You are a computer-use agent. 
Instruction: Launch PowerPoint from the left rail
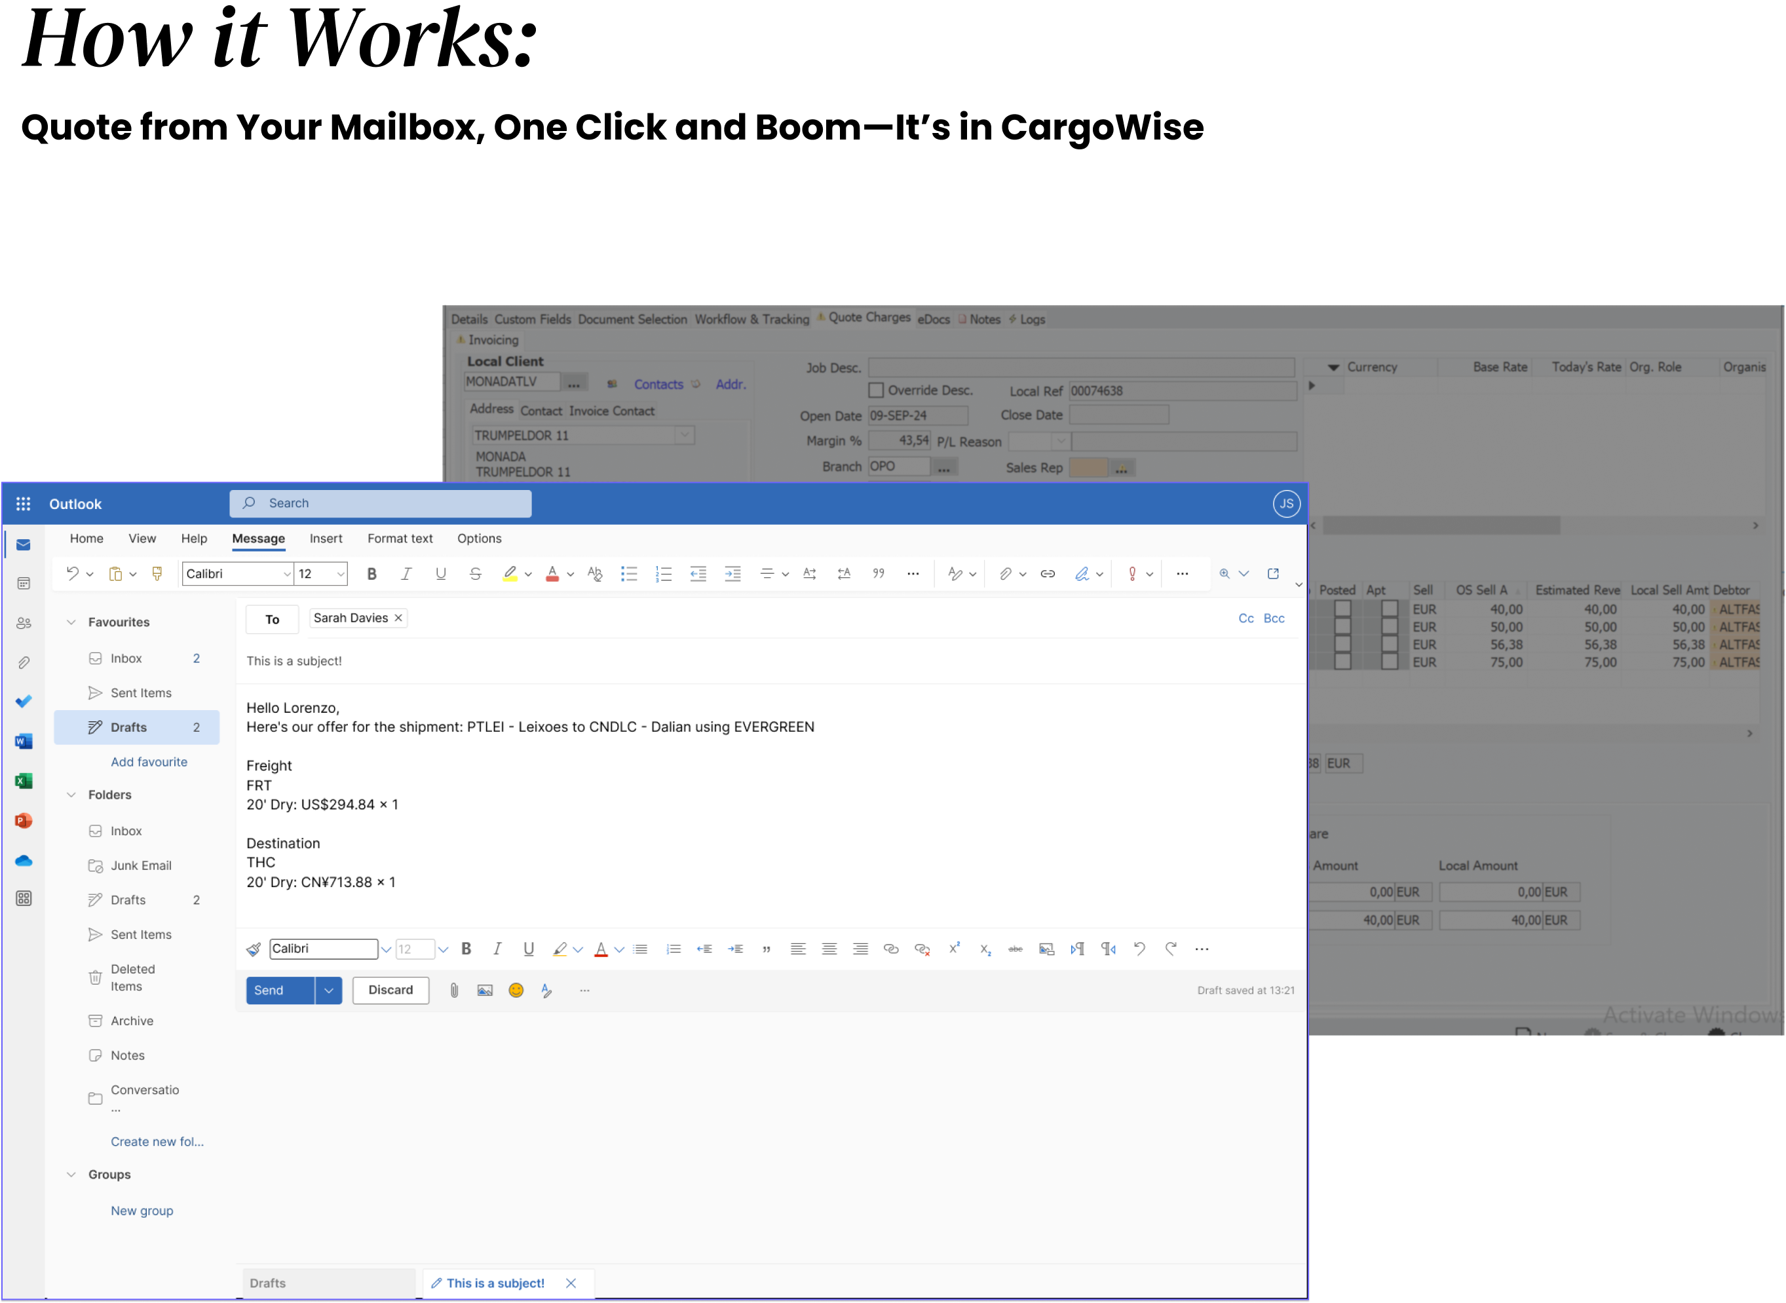(24, 821)
